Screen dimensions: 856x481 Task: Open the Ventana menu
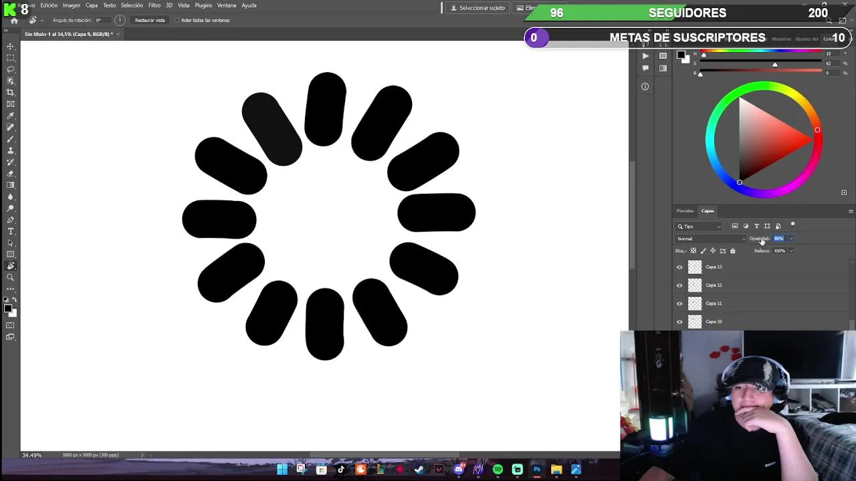click(227, 5)
